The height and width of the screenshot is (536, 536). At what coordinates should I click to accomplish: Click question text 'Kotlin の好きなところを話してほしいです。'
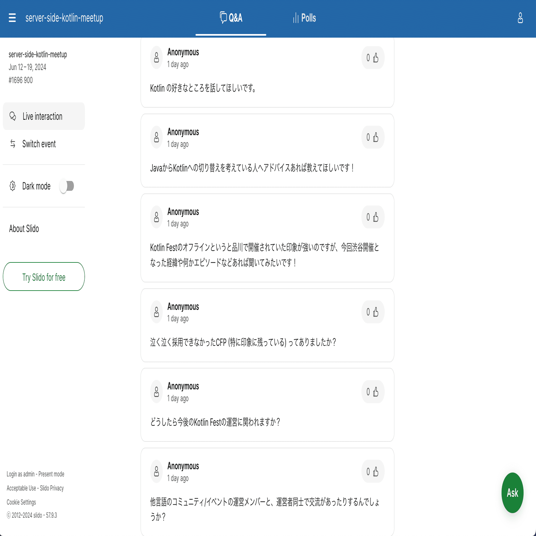point(204,88)
